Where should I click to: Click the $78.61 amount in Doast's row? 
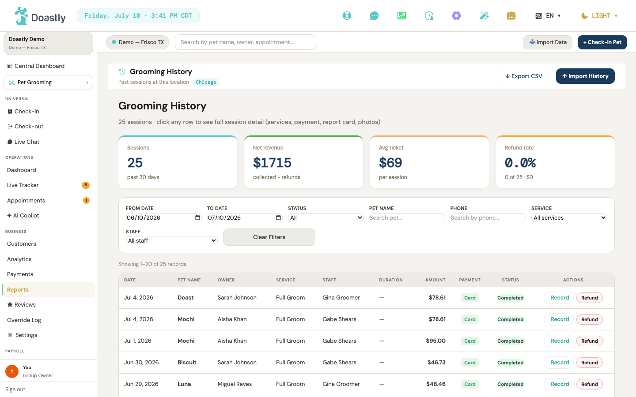(x=437, y=298)
